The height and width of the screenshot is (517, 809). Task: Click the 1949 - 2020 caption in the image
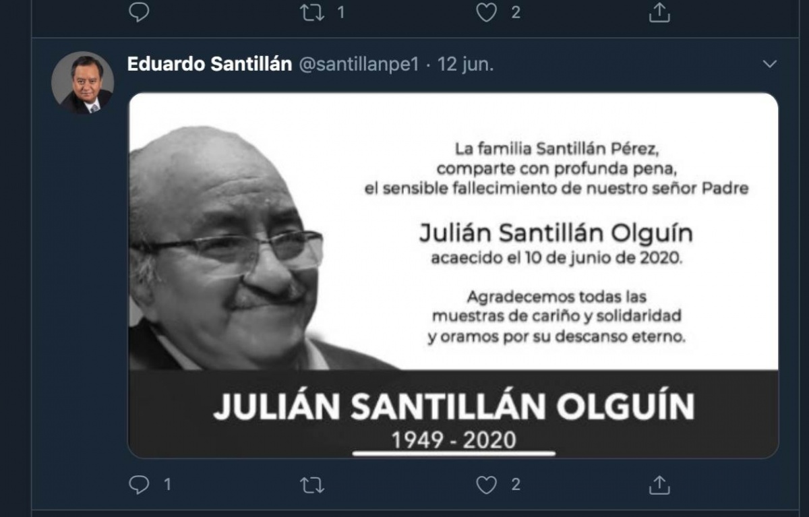454,440
